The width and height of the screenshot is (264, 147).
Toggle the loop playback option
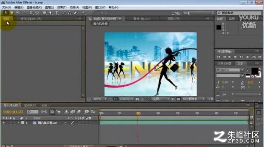tap(254, 57)
